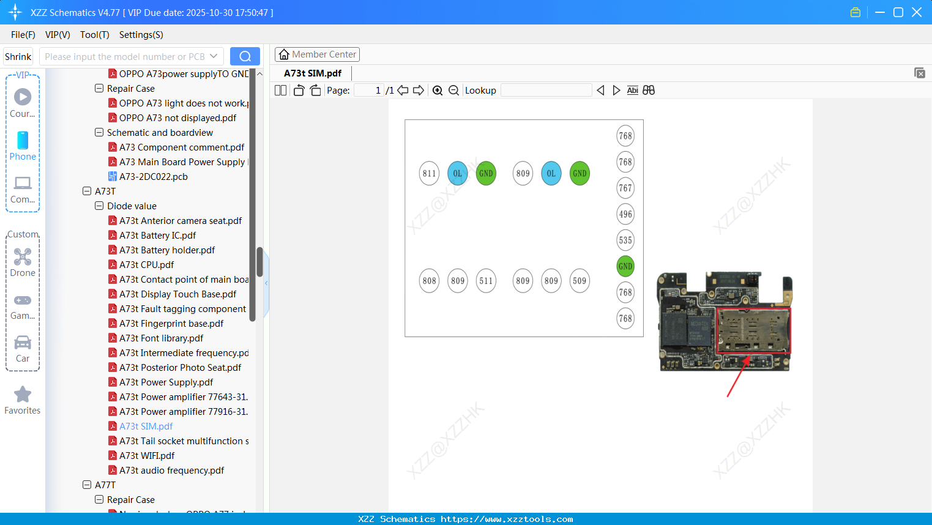Zoom out of the PDF
The height and width of the screenshot is (525, 932).
click(453, 91)
